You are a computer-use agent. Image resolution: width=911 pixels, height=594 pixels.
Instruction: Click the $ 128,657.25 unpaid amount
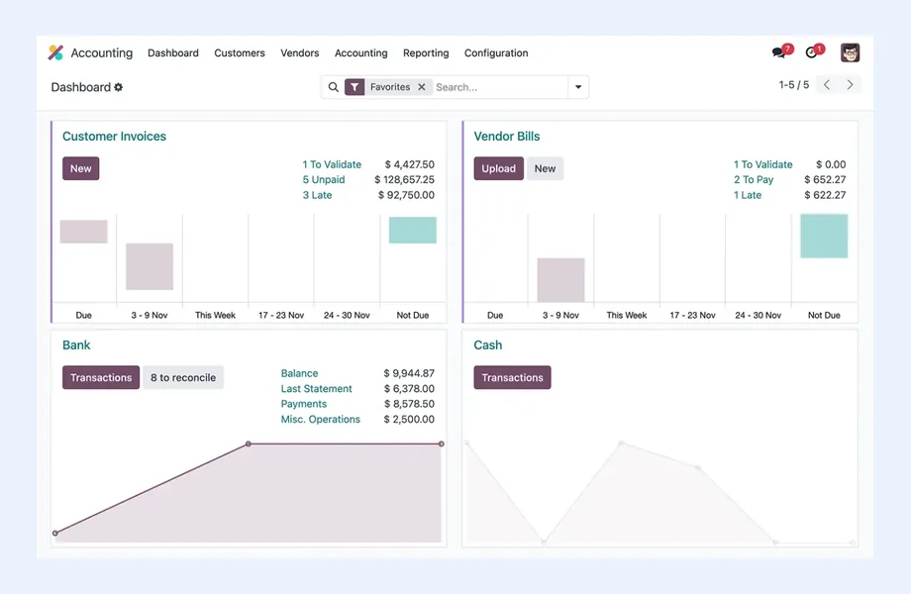[404, 180]
